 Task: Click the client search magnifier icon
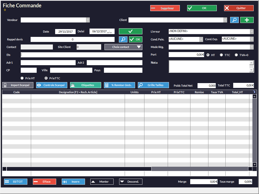[234, 20]
